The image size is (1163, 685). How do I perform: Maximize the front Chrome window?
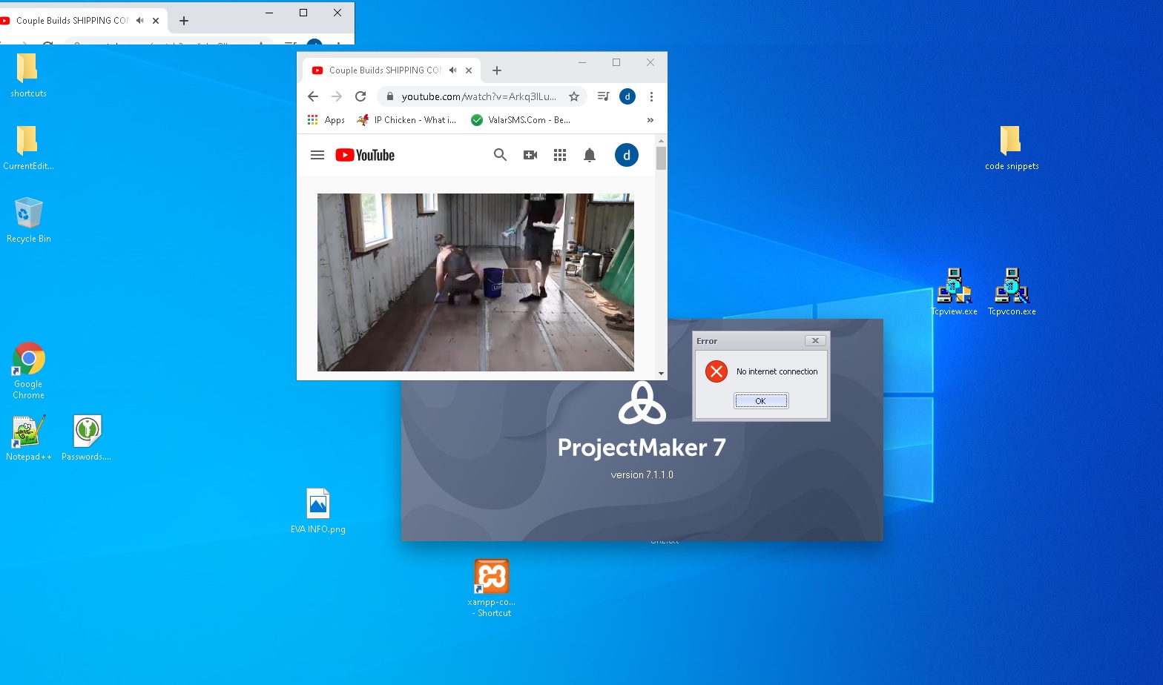pyautogui.click(x=616, y=62)
